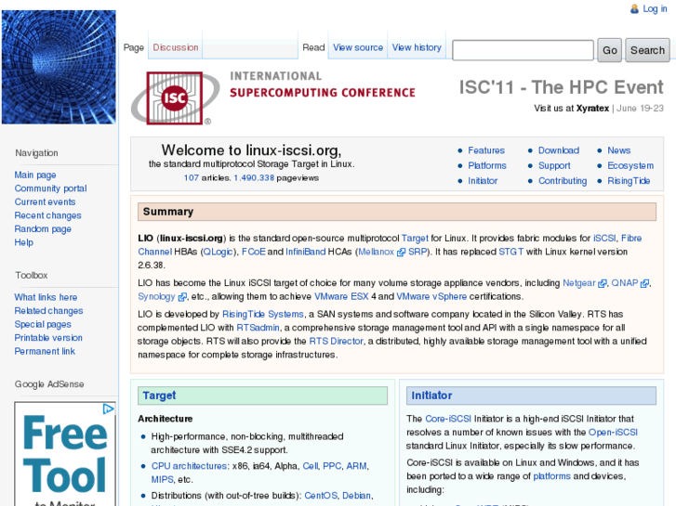Click the Permanent link entry
The image size is (676, 506).
click(45, 351)
